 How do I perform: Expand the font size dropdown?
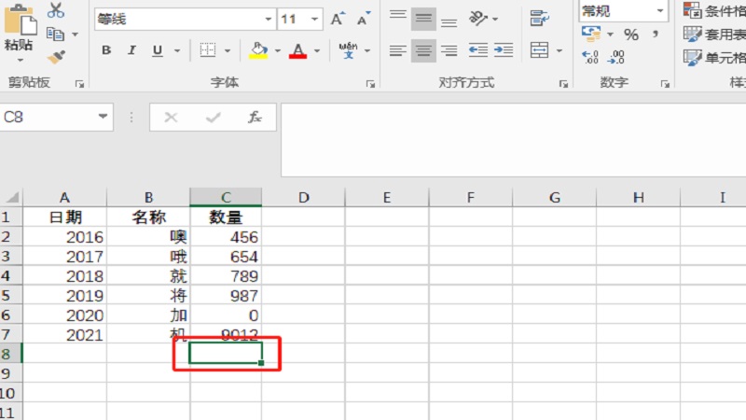pyautogui.click(x=315, y=19)
